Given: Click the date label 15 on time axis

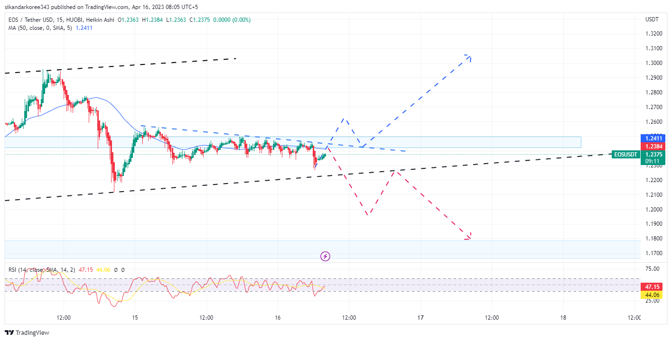Looking at the screenshot, I should (135, 318).
